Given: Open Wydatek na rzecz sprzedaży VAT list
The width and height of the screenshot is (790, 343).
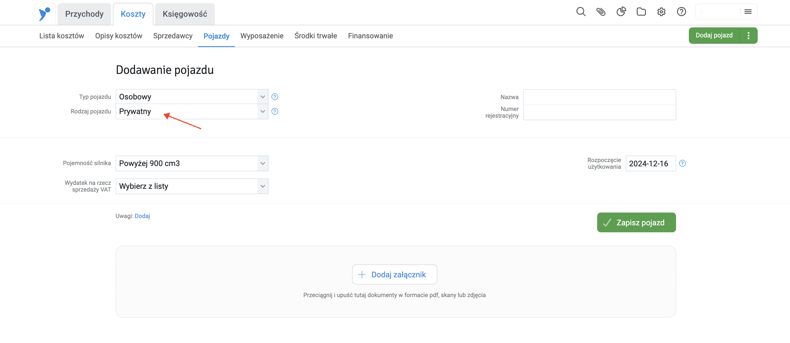Looking at the screenshot, I should pos(192,186).
